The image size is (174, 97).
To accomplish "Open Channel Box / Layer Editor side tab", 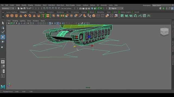I will click(173, 29).
